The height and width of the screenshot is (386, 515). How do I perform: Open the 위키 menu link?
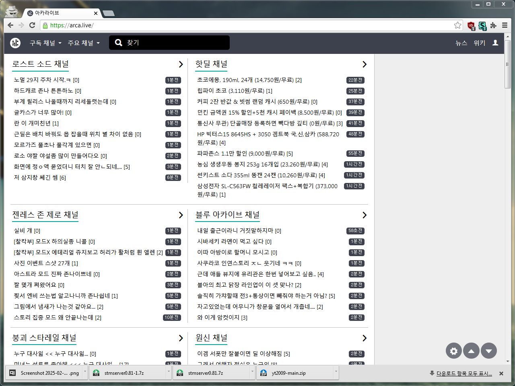(x=479, y=43)
